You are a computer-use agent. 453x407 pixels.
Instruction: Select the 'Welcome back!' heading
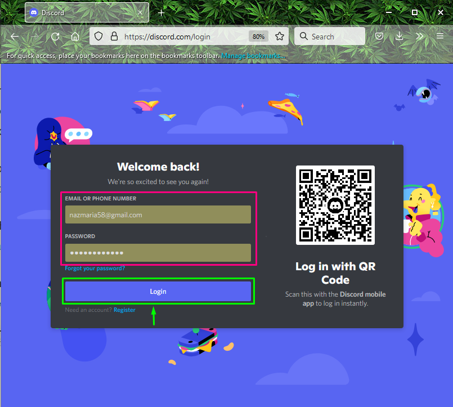tap(158, 167)
